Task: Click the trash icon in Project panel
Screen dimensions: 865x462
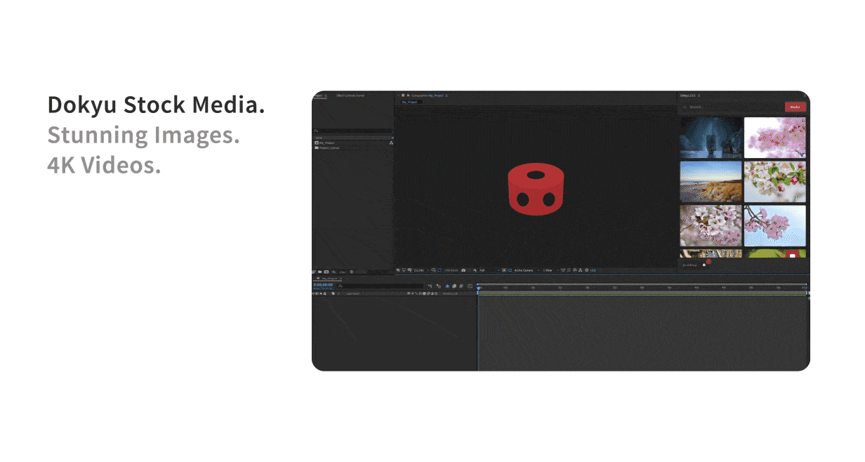Action: point(351,271)
